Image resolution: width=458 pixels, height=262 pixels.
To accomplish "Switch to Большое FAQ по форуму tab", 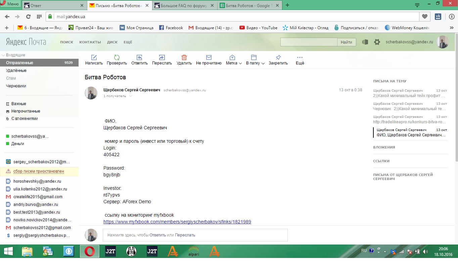I will coord(185,5).
